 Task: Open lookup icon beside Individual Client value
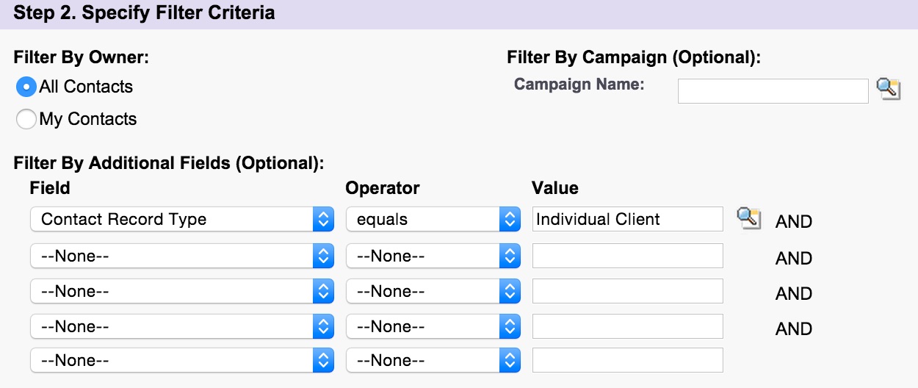(749, 218)
